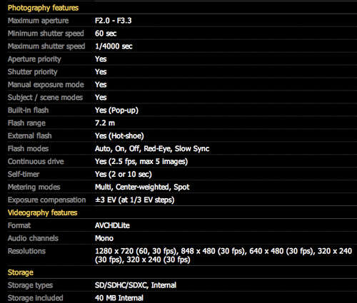Select the Maximum aperture label
Screen dimensions: 357x303
(38, 21)
